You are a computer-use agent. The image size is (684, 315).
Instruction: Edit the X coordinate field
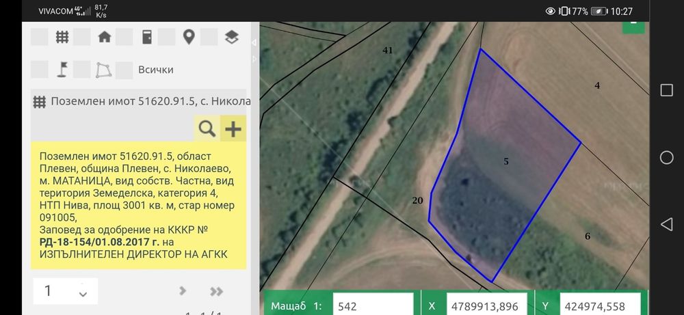click(487, 305)
